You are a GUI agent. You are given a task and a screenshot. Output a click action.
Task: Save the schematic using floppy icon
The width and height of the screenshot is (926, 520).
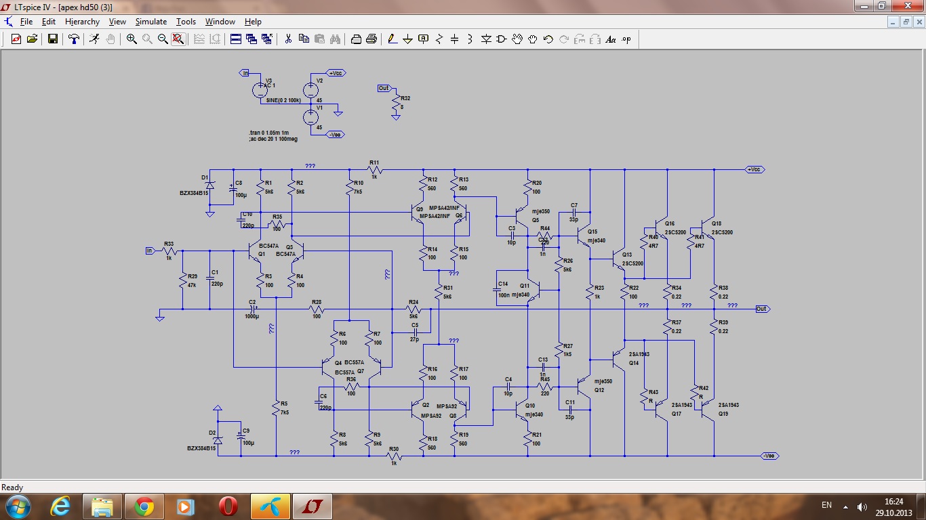click(x=52, y=39)
